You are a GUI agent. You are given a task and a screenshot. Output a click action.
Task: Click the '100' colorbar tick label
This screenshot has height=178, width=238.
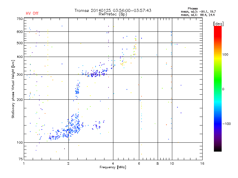point(225,55)
